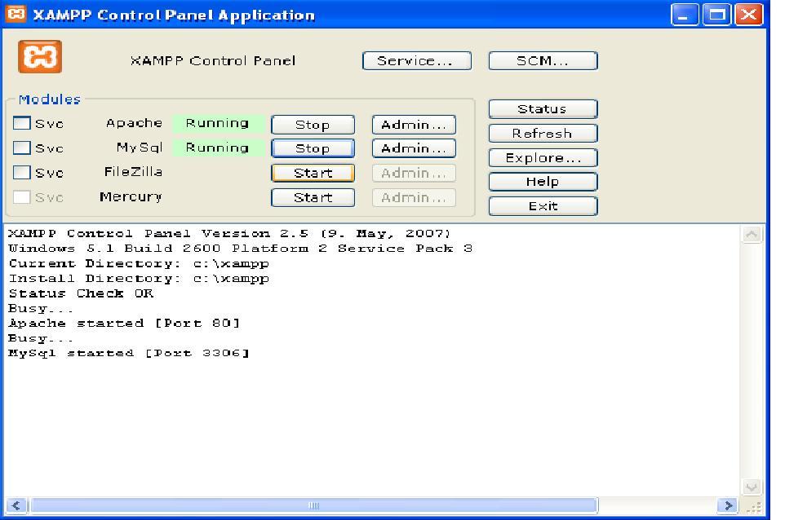The image size is (785, 520).
Task: Click the FileZilla module name
Action: coord(133,172)
